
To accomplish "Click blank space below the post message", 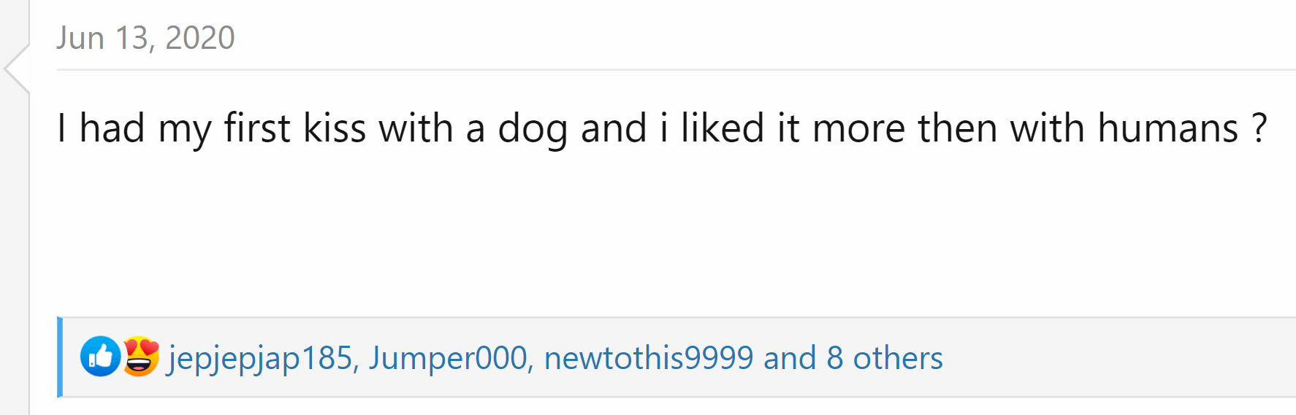I will tap(657, 233).
